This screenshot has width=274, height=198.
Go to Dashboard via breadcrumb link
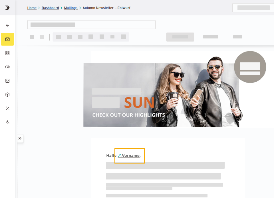[50, 8]
